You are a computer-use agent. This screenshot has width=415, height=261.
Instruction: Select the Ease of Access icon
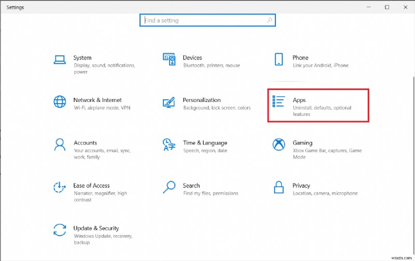click(60, 187)
